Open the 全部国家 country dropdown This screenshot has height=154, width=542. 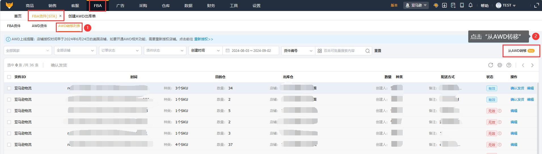click(28, 51)
